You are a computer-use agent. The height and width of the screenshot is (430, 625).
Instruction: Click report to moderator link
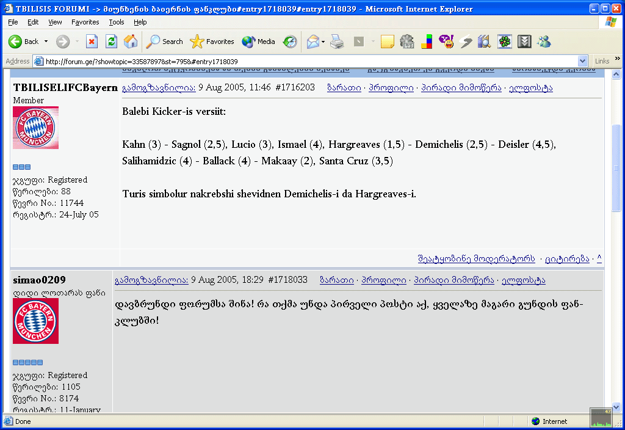point(476,258)
